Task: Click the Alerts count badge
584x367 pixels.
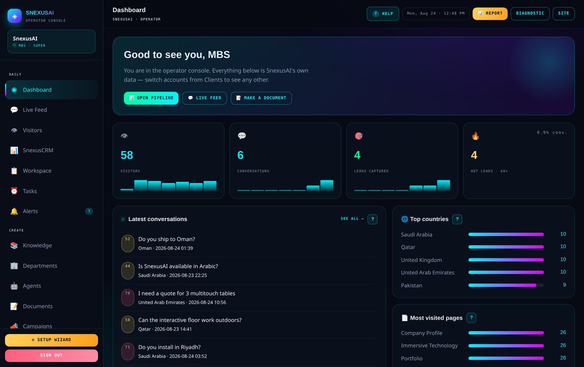Action: [x=89, y=211]
